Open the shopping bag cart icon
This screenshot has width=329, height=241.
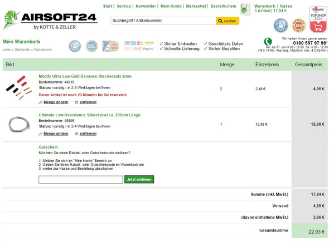[x=245, y=9]
